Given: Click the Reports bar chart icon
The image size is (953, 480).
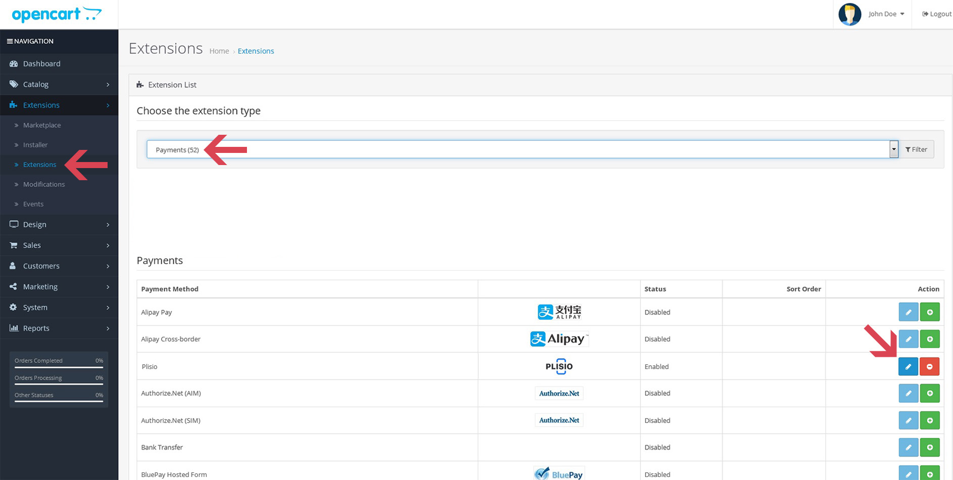Looking at the screenshot, I should coord(14,328).
